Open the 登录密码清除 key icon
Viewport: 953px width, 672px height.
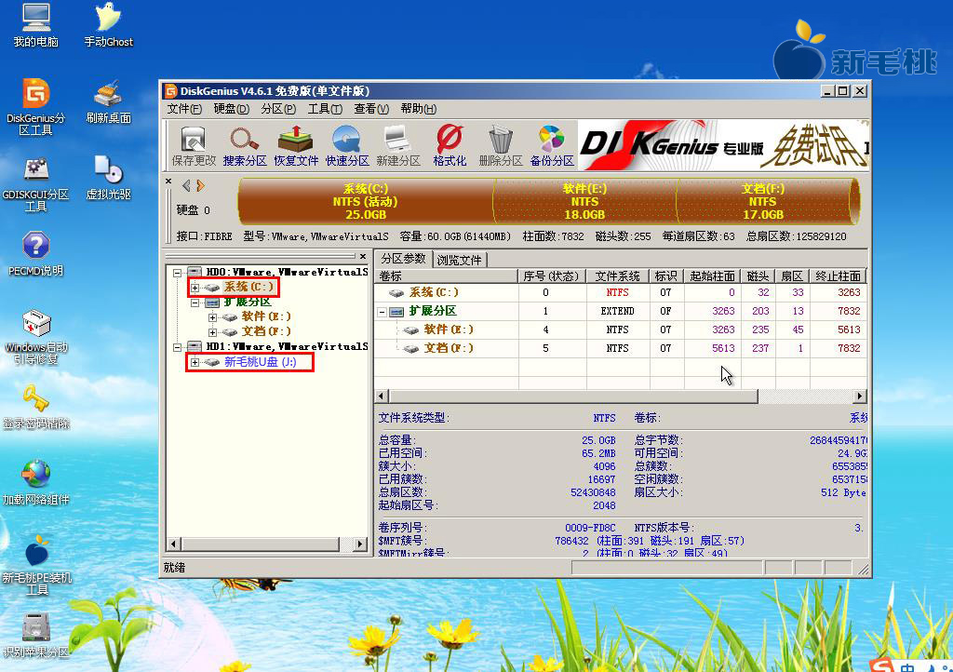(x=36, y=407)
